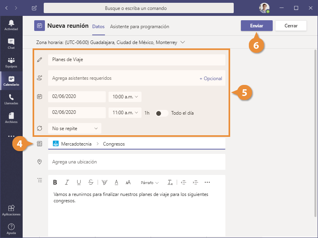The height and width of the screenshot is (238, 318).
Task: Open the 10:00 a.m. start time dropdown
Action: (x=125, y=97)
